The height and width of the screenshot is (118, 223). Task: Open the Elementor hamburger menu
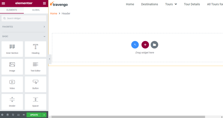(x=3, y=3)
